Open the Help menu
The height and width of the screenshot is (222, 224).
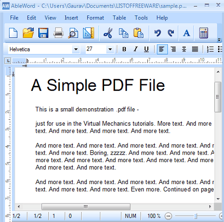(162, 18)
